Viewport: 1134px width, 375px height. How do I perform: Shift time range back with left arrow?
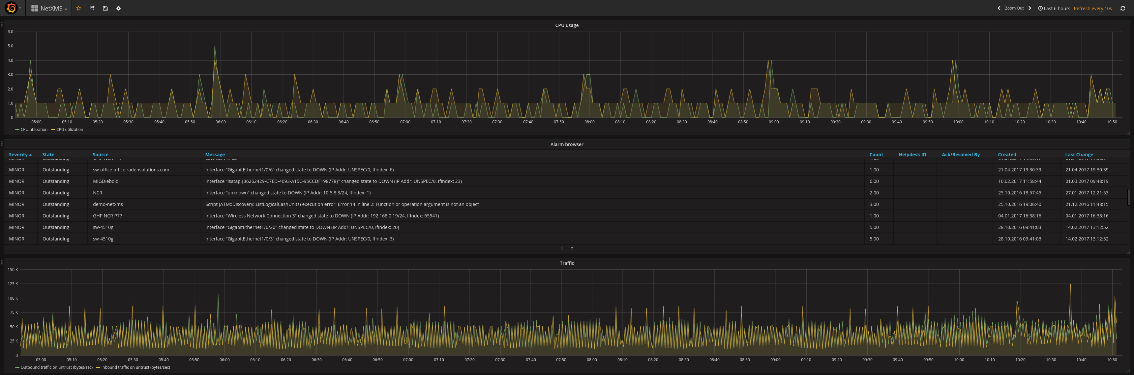(x=999, y=8)
